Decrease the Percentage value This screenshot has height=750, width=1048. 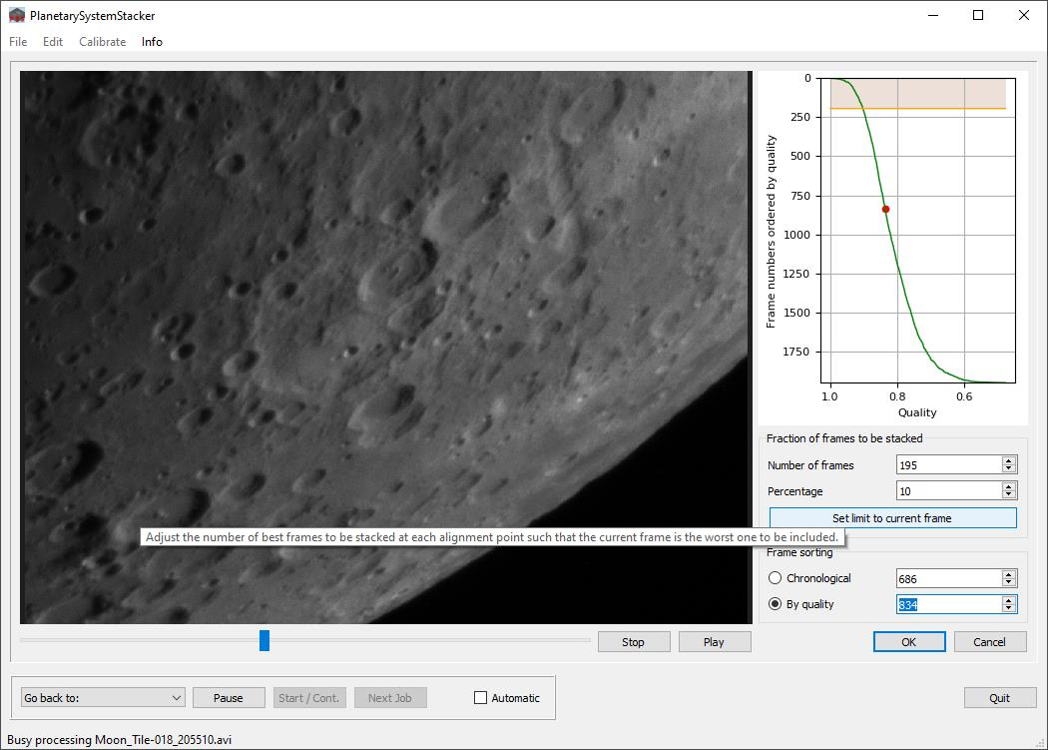pyautogui.click(x=1009, y=495)
